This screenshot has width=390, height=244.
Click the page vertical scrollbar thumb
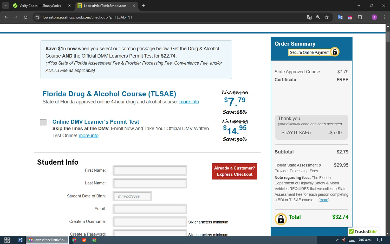coord(388,36)
